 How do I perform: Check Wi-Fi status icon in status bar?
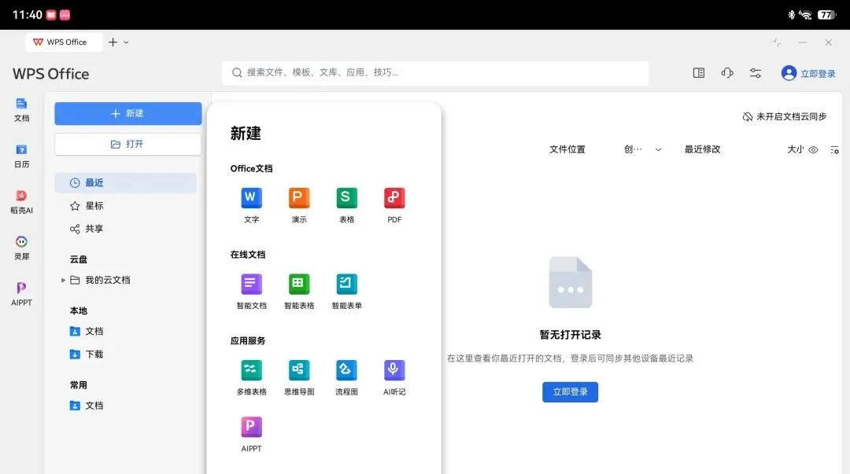806,15
